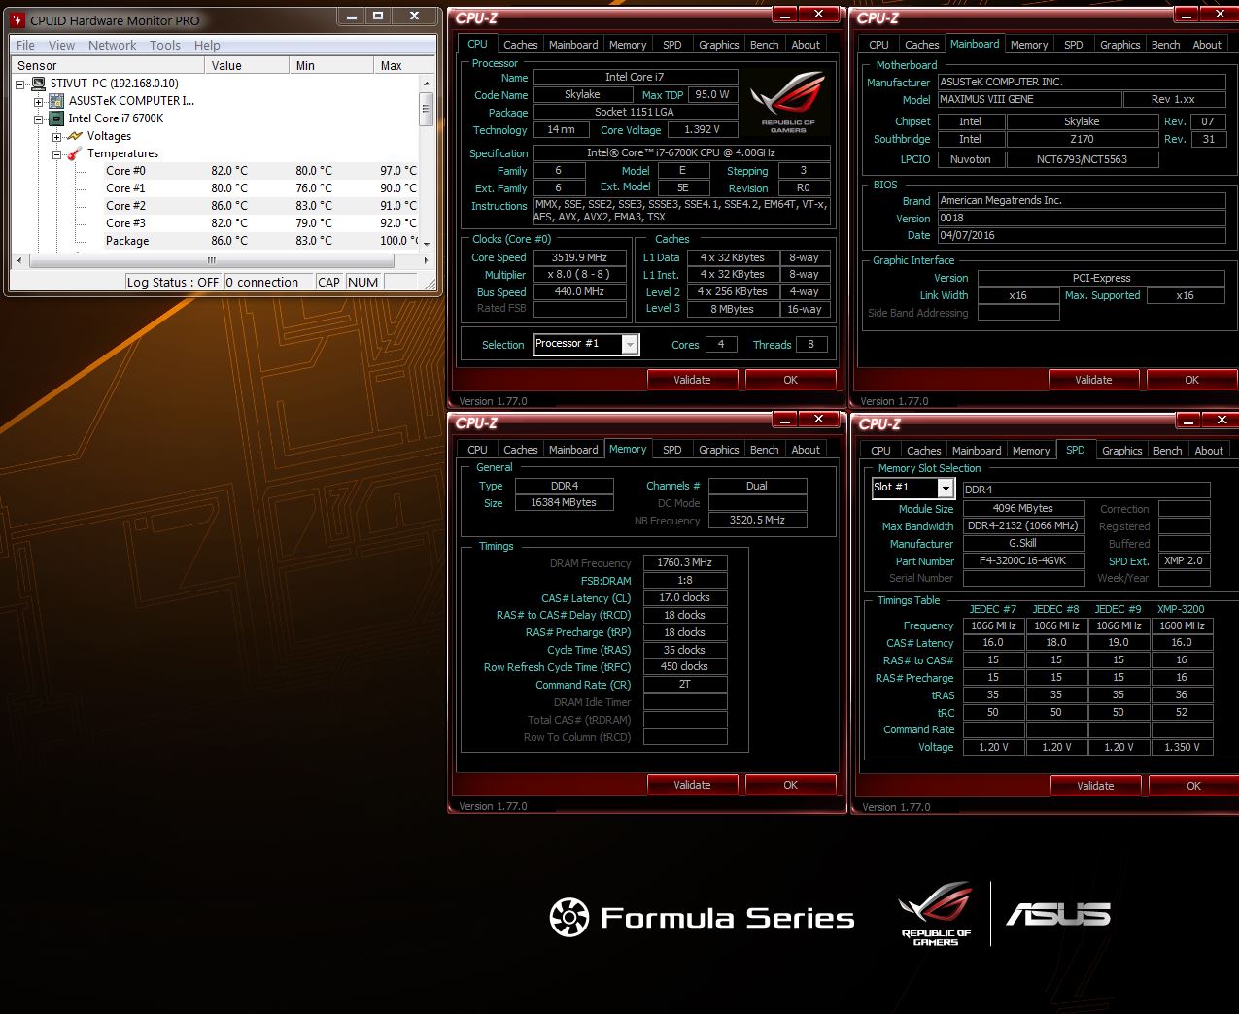Click the ASUSTeK COMPUTER motherboard icon
Screen dimensions: 1239x1014
pyautogui.click(x=57, y=101)
